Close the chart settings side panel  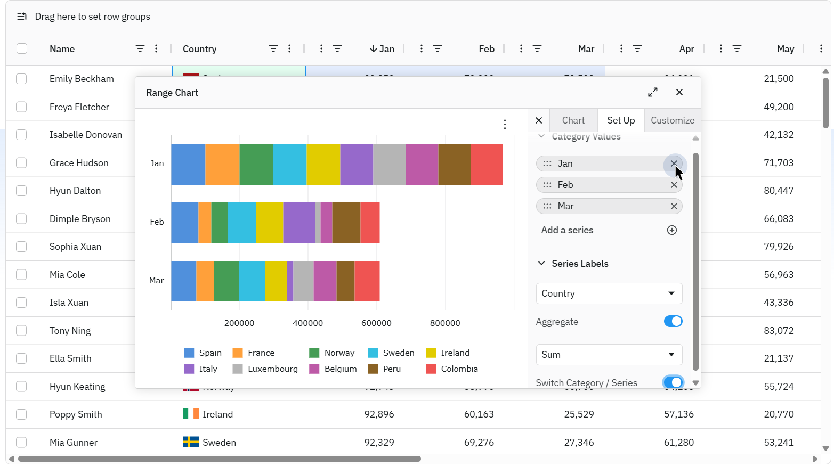pos(539,120)
